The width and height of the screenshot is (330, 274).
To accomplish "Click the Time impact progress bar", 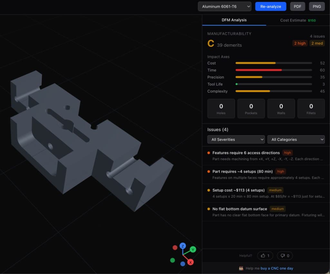I will coord(274,70).
